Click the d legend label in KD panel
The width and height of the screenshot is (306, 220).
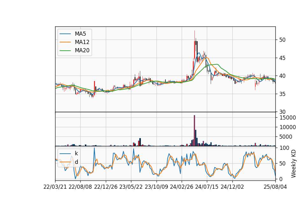(76, 162)
